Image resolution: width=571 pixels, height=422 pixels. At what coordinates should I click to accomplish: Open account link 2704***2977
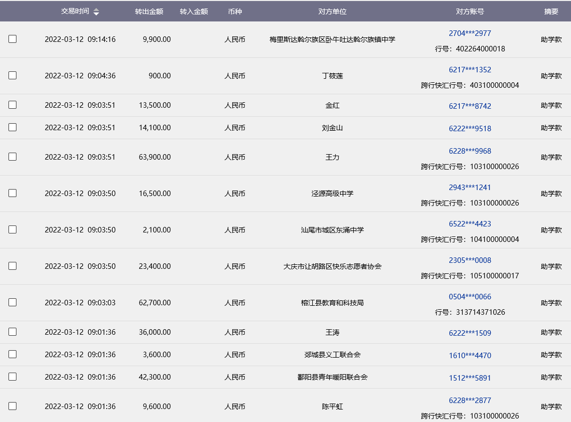coord(470,33)
